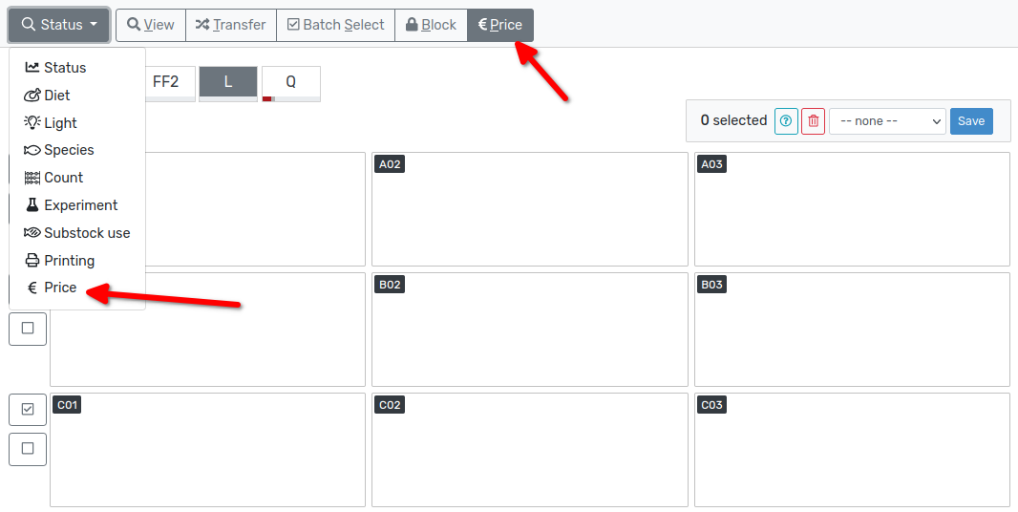This screenshot has height=512, width=1018.
Task: Click the Transfer toolbar button
Action: point(230,25)
